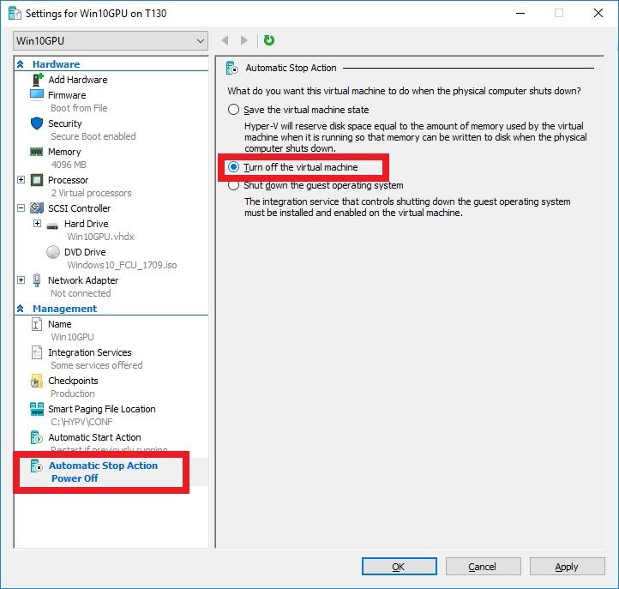Viewport: 619px width, 589px height.
Task: Expand the Network Adapter node
Action: (x=21, y=280)
